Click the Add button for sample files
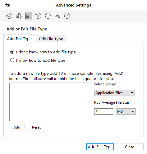Viewport: 147px width, 154px height. (x=17, y=127)
